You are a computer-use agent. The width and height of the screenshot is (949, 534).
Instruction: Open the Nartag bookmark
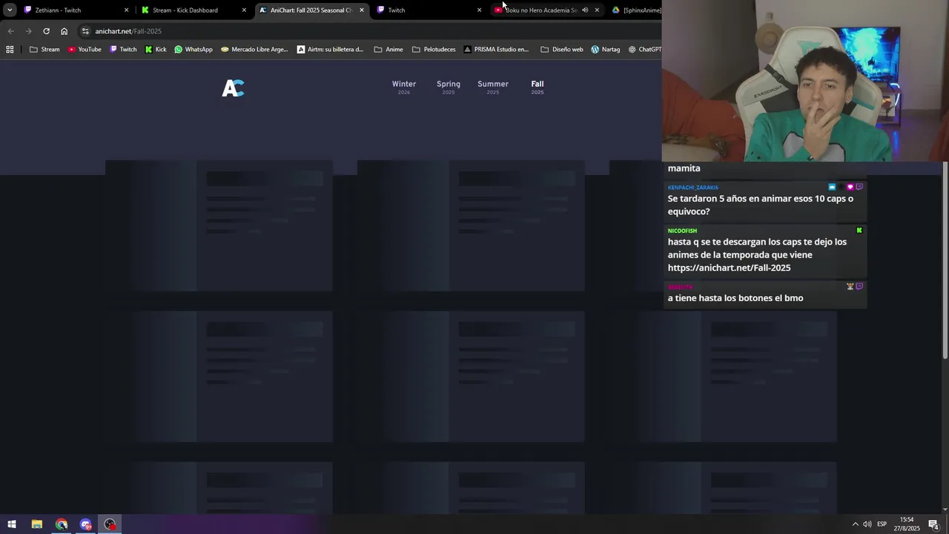(x=606, y=50)
